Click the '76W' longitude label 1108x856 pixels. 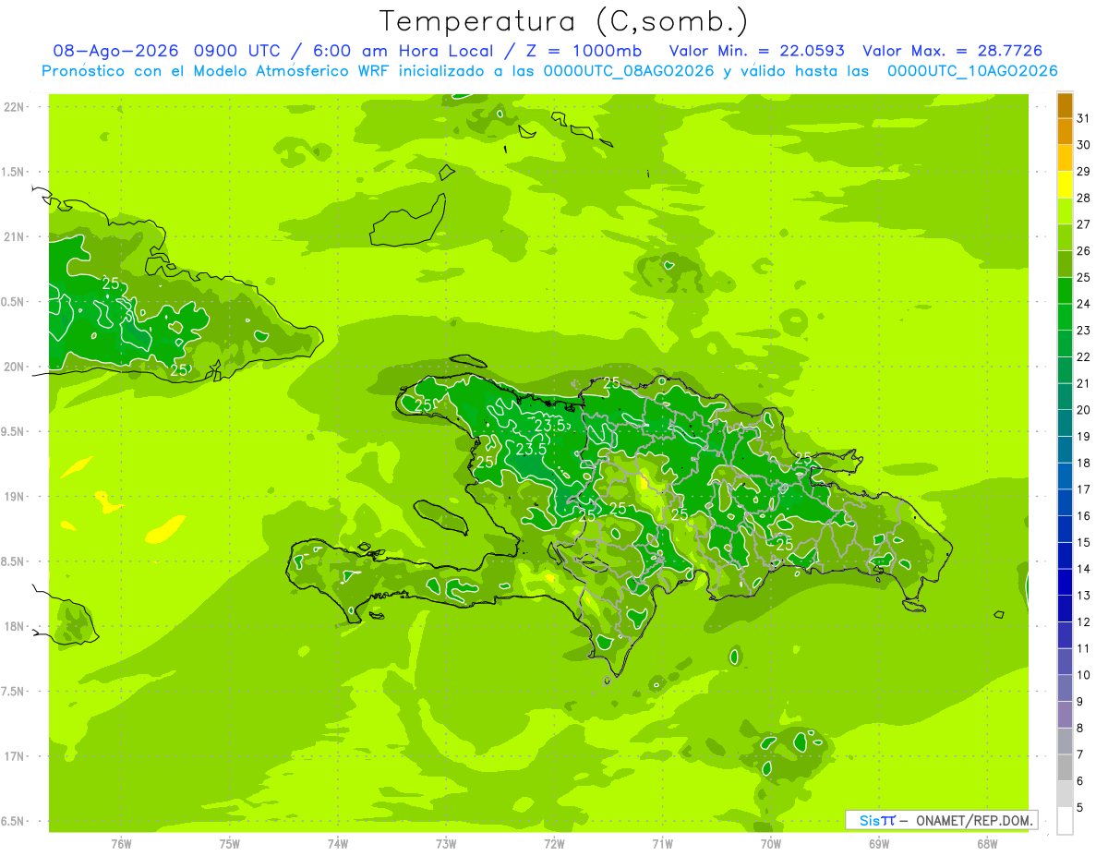[121, 844]
